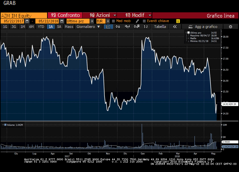The height and width of the screenshot is (172, 239).
Task: Open chart settings gear icon
Action: click(x=231, y=27)
